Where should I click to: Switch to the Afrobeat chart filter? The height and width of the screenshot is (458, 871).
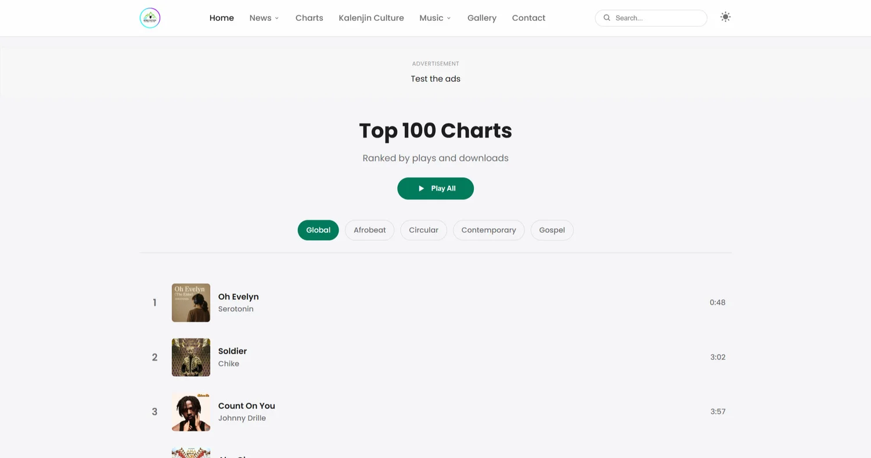(369, 230)
